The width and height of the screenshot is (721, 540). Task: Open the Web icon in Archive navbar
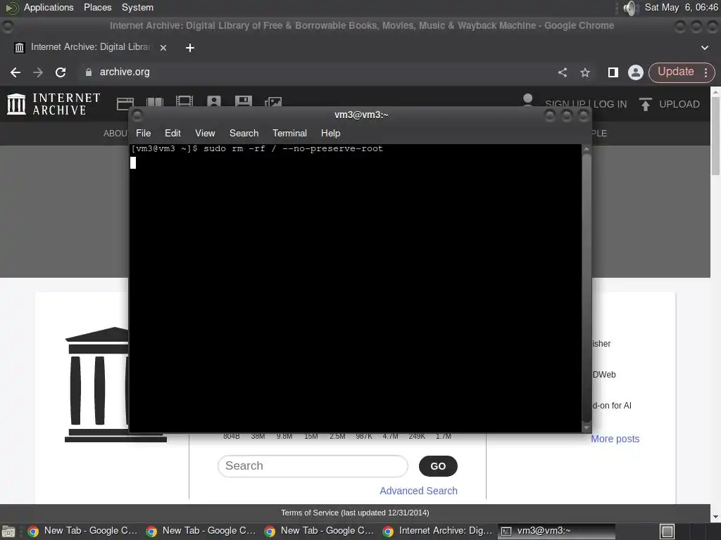[x=125, y=103]
